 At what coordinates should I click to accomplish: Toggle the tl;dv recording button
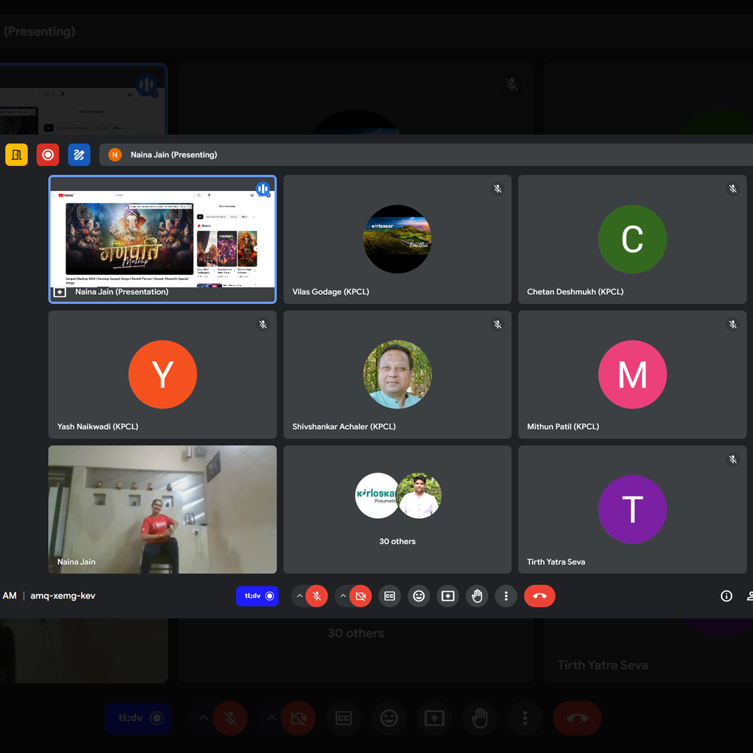point(257,596)
